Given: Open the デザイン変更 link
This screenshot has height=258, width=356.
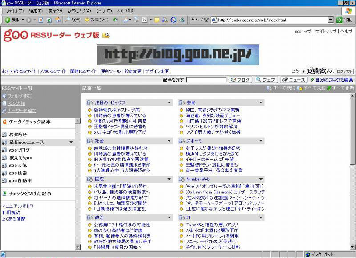Looking at the screenshot, I should tap(157, 71).
